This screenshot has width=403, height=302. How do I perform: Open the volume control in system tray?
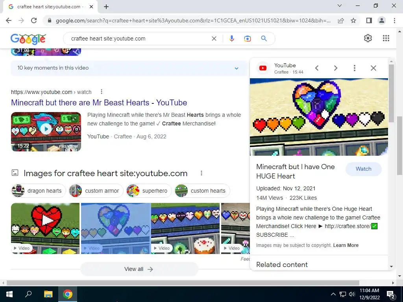pyautogui.click(x=352, y=294)
